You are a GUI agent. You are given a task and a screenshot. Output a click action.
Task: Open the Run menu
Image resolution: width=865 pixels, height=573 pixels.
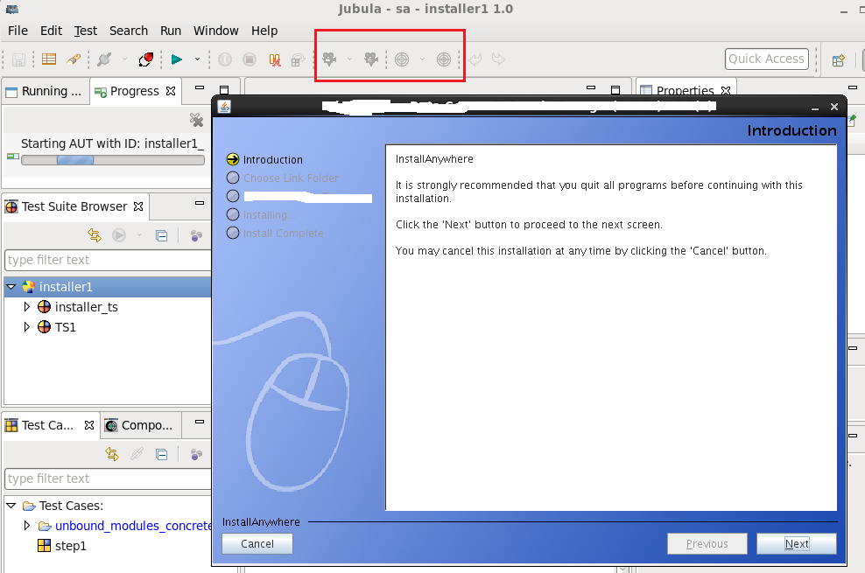point(171,31)
